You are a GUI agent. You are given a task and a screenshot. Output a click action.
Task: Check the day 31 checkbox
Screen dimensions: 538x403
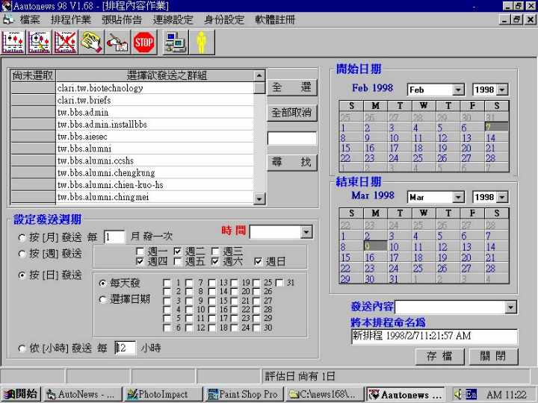pyautogui.click(x=279, y=283)
